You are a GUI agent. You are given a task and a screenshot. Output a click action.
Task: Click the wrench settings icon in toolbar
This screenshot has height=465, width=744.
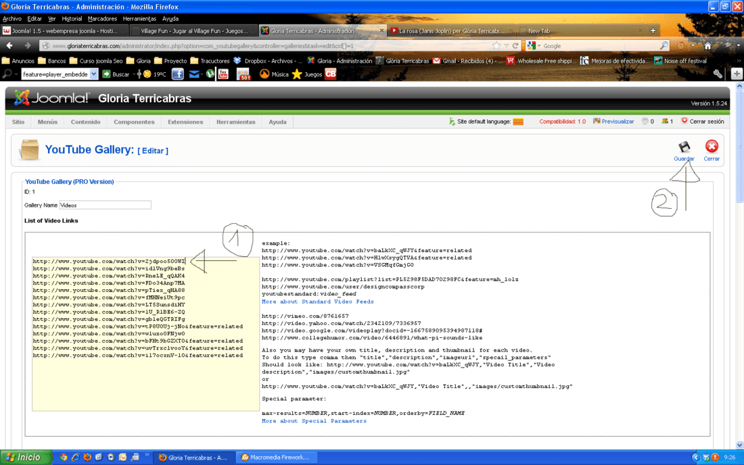(718, 74)
